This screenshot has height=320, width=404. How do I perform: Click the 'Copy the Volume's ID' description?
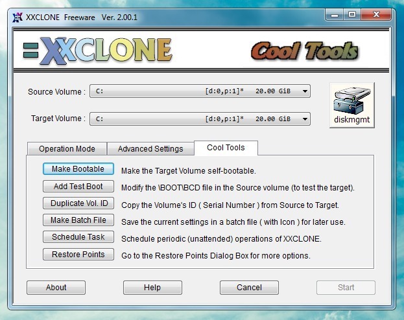pyautogui.click(x=230, y=205)
